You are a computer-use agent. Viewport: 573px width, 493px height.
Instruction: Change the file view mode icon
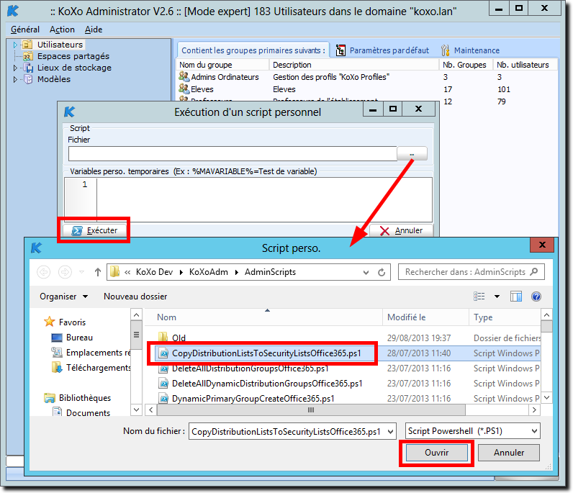[479, 297]
